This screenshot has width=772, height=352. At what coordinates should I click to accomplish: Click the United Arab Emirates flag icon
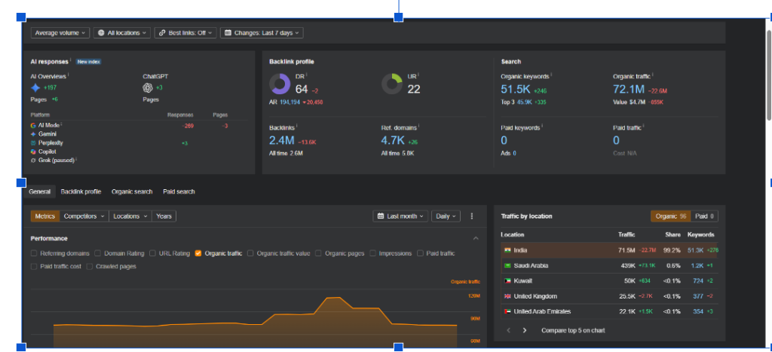pyautogui.click(x=507, y=311)
